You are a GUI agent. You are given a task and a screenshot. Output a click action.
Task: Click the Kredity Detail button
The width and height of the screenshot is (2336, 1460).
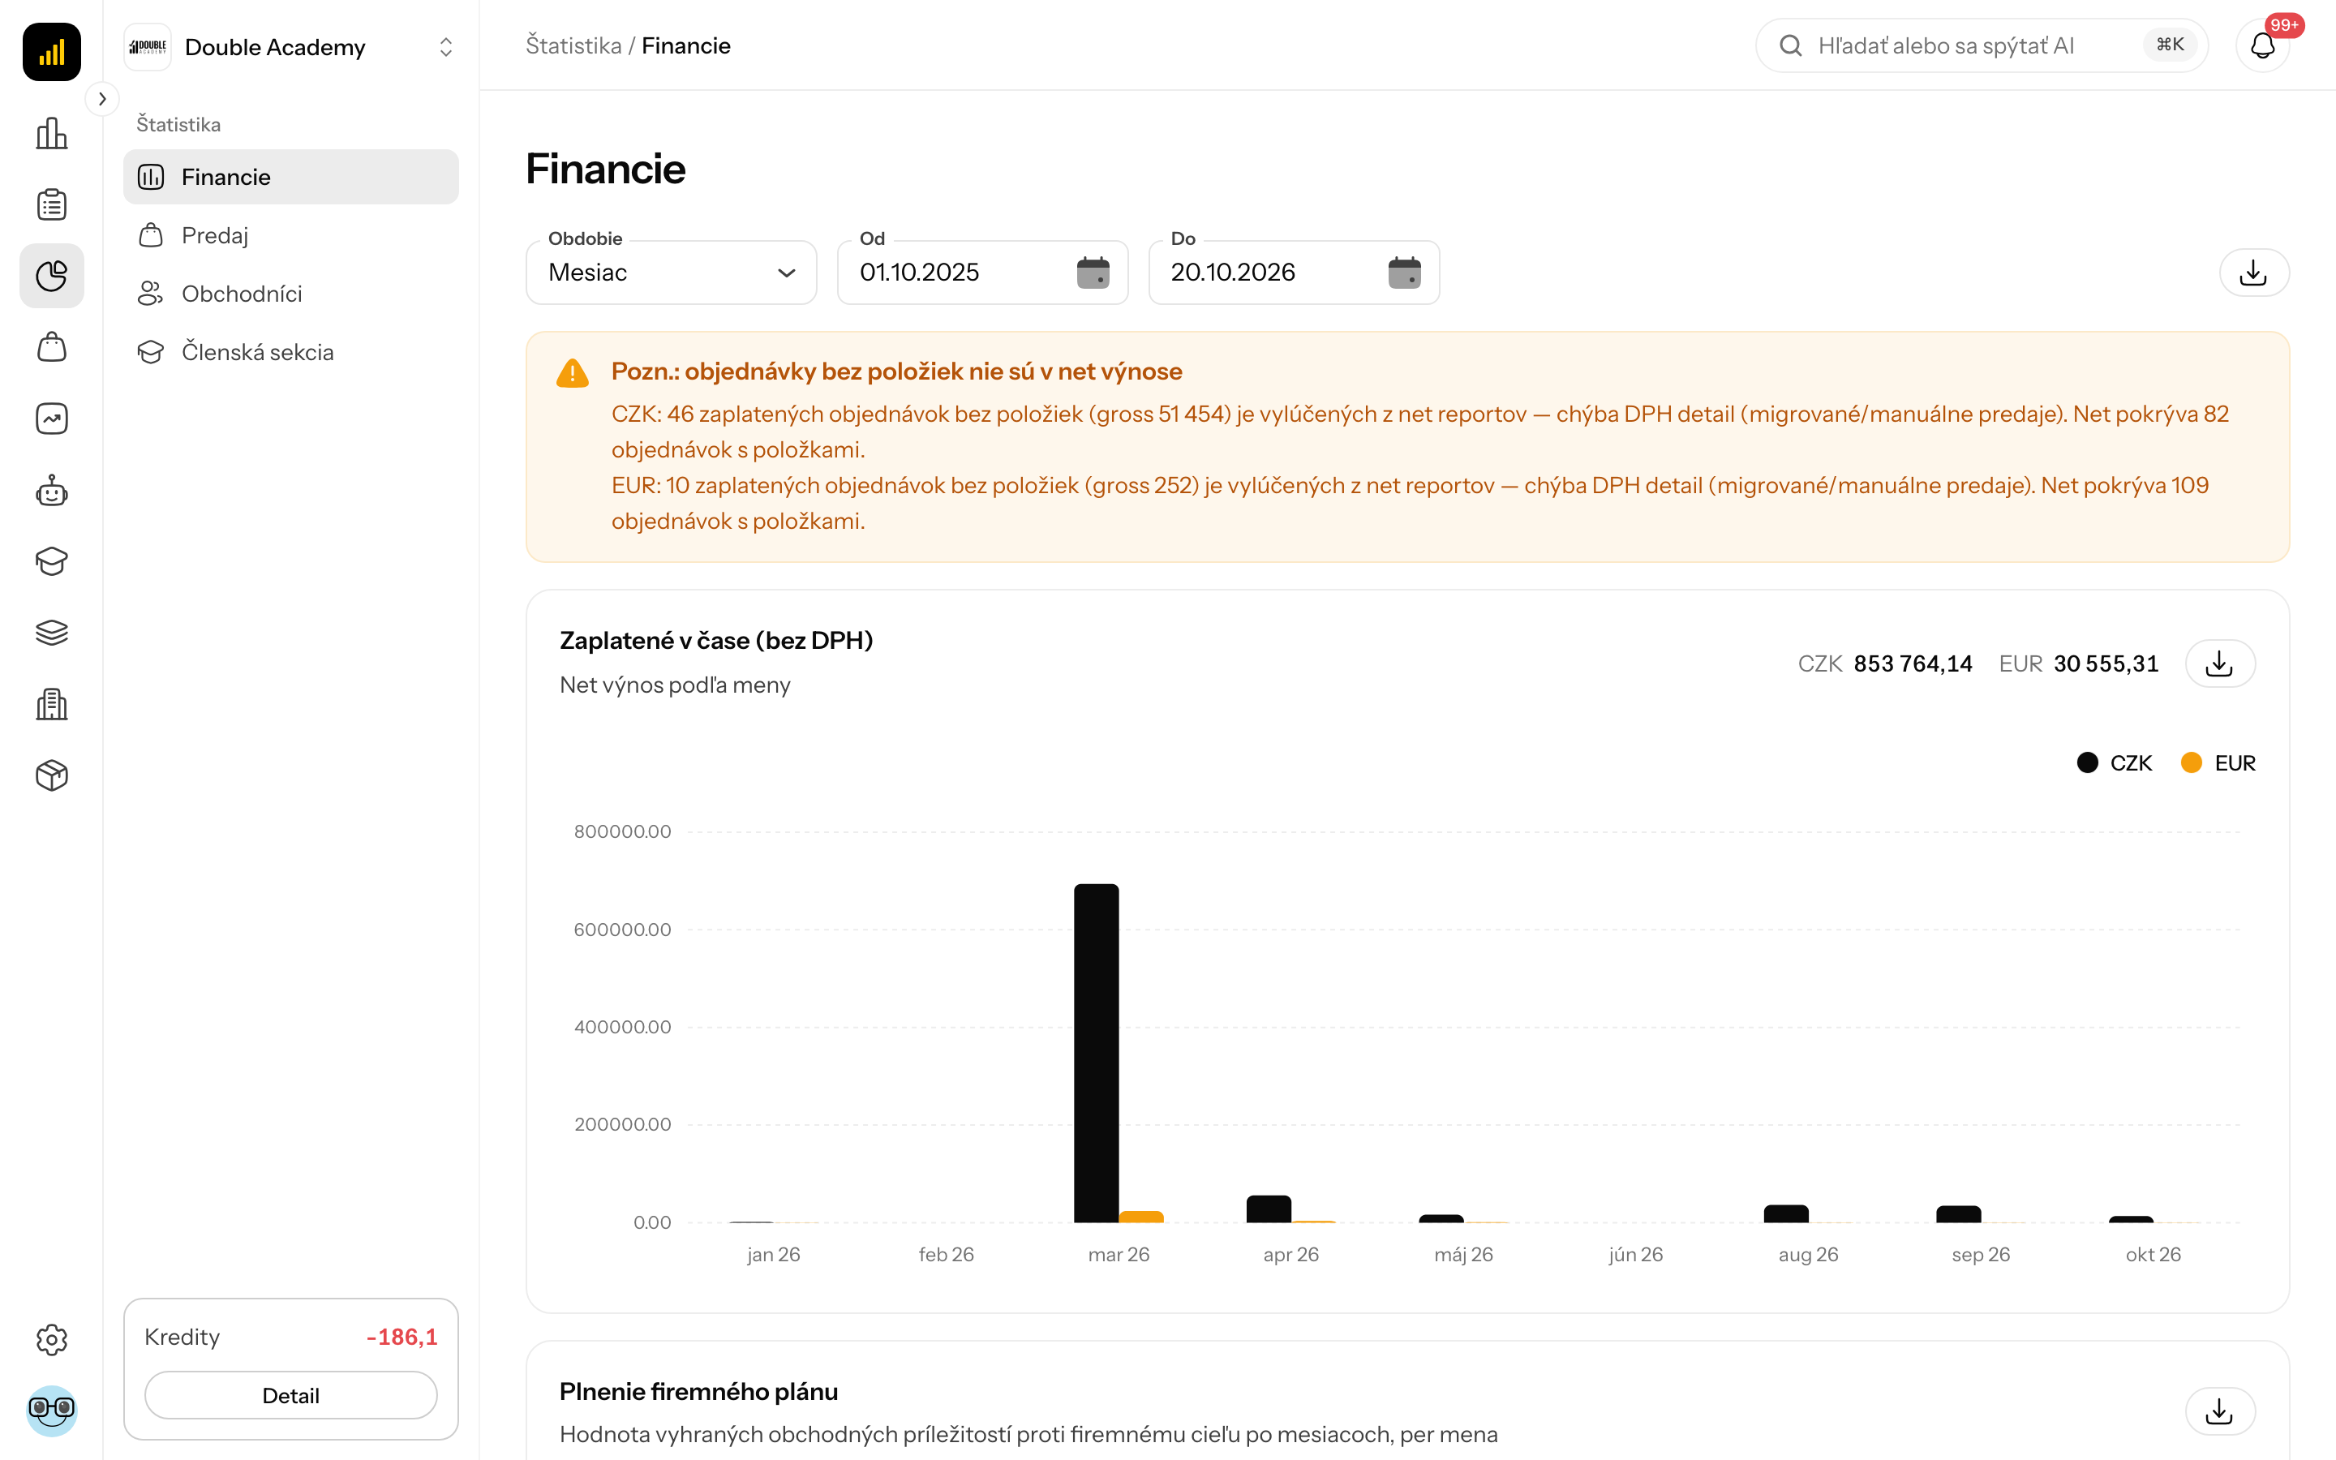coord(290,1395)
